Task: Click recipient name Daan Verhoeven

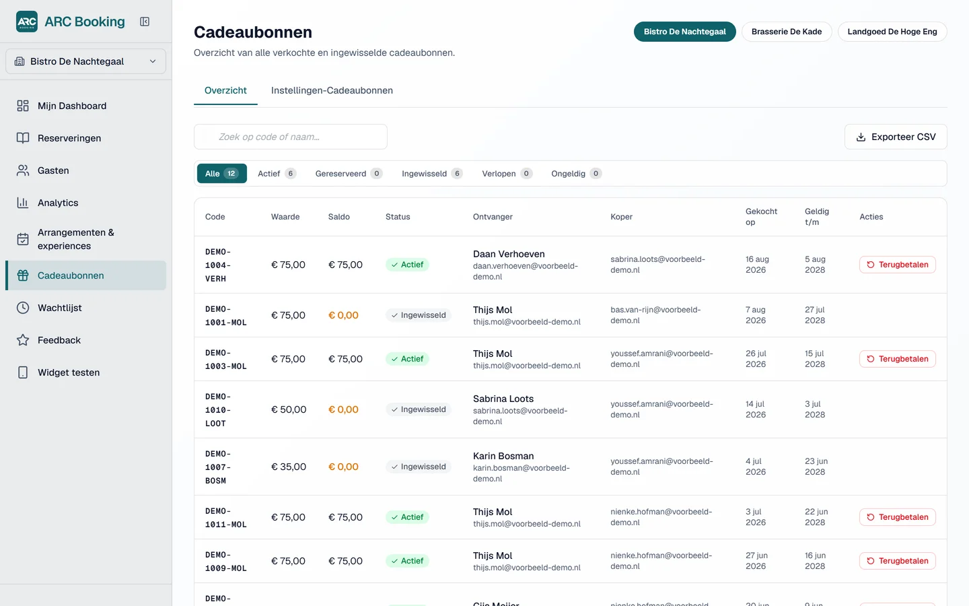Action: [509, 254]
